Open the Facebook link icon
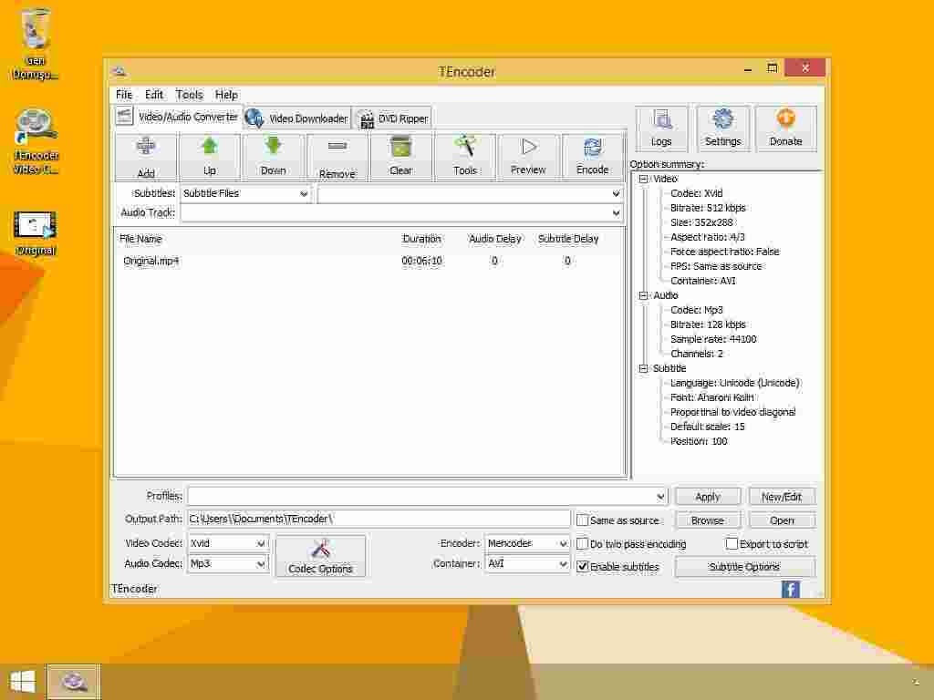 point(791,590)
